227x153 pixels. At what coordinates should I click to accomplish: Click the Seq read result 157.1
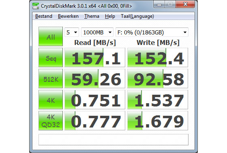click(95, 57)
